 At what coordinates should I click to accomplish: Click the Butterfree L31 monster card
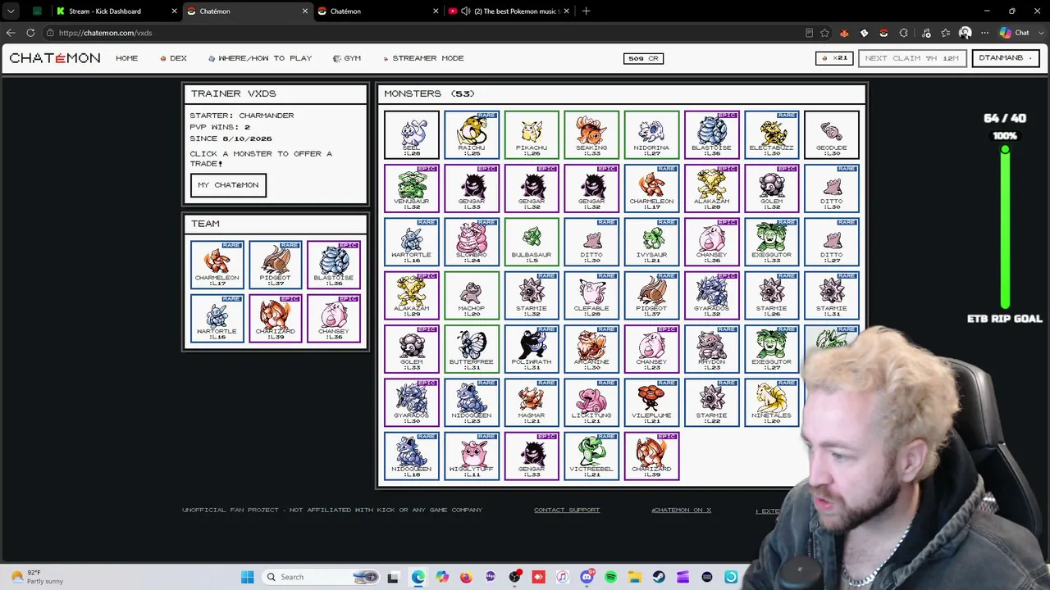tap(472, 349)
